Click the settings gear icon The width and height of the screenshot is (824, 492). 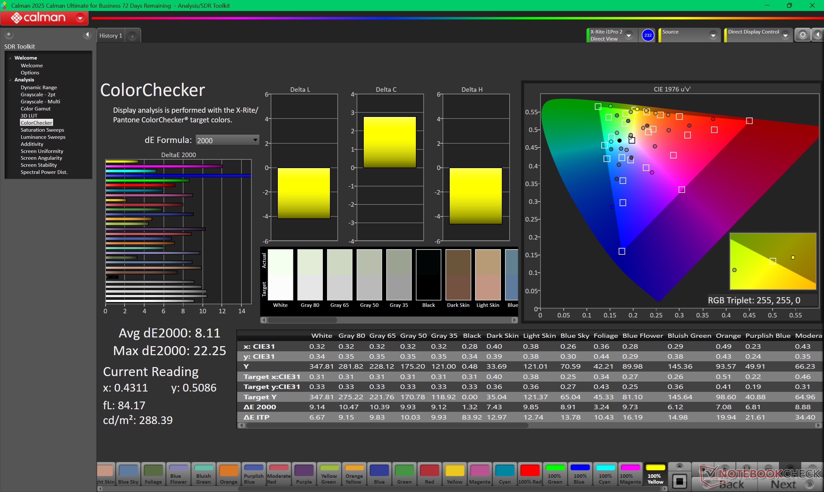click(802, 35)
